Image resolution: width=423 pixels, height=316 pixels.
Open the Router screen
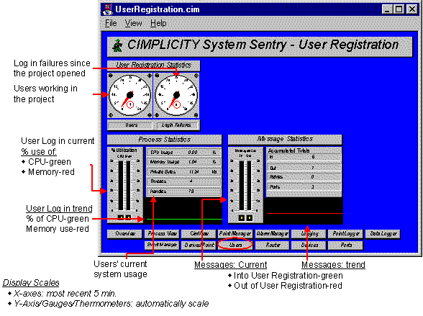point(273,245)
